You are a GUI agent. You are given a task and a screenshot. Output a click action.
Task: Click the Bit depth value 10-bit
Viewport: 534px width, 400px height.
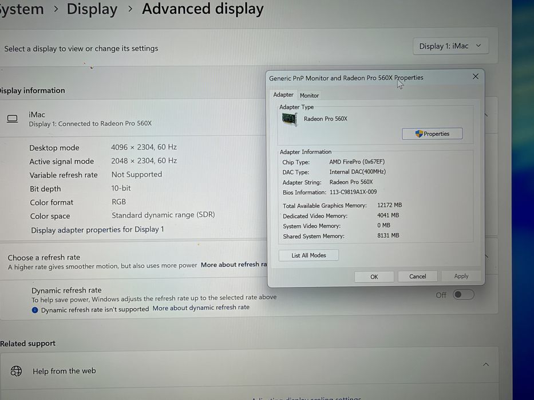coord(121,188)
